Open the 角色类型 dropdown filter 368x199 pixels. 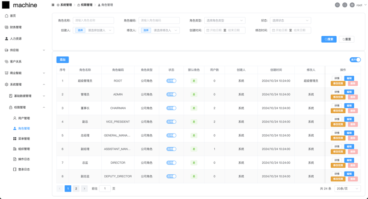click(225, 20)
